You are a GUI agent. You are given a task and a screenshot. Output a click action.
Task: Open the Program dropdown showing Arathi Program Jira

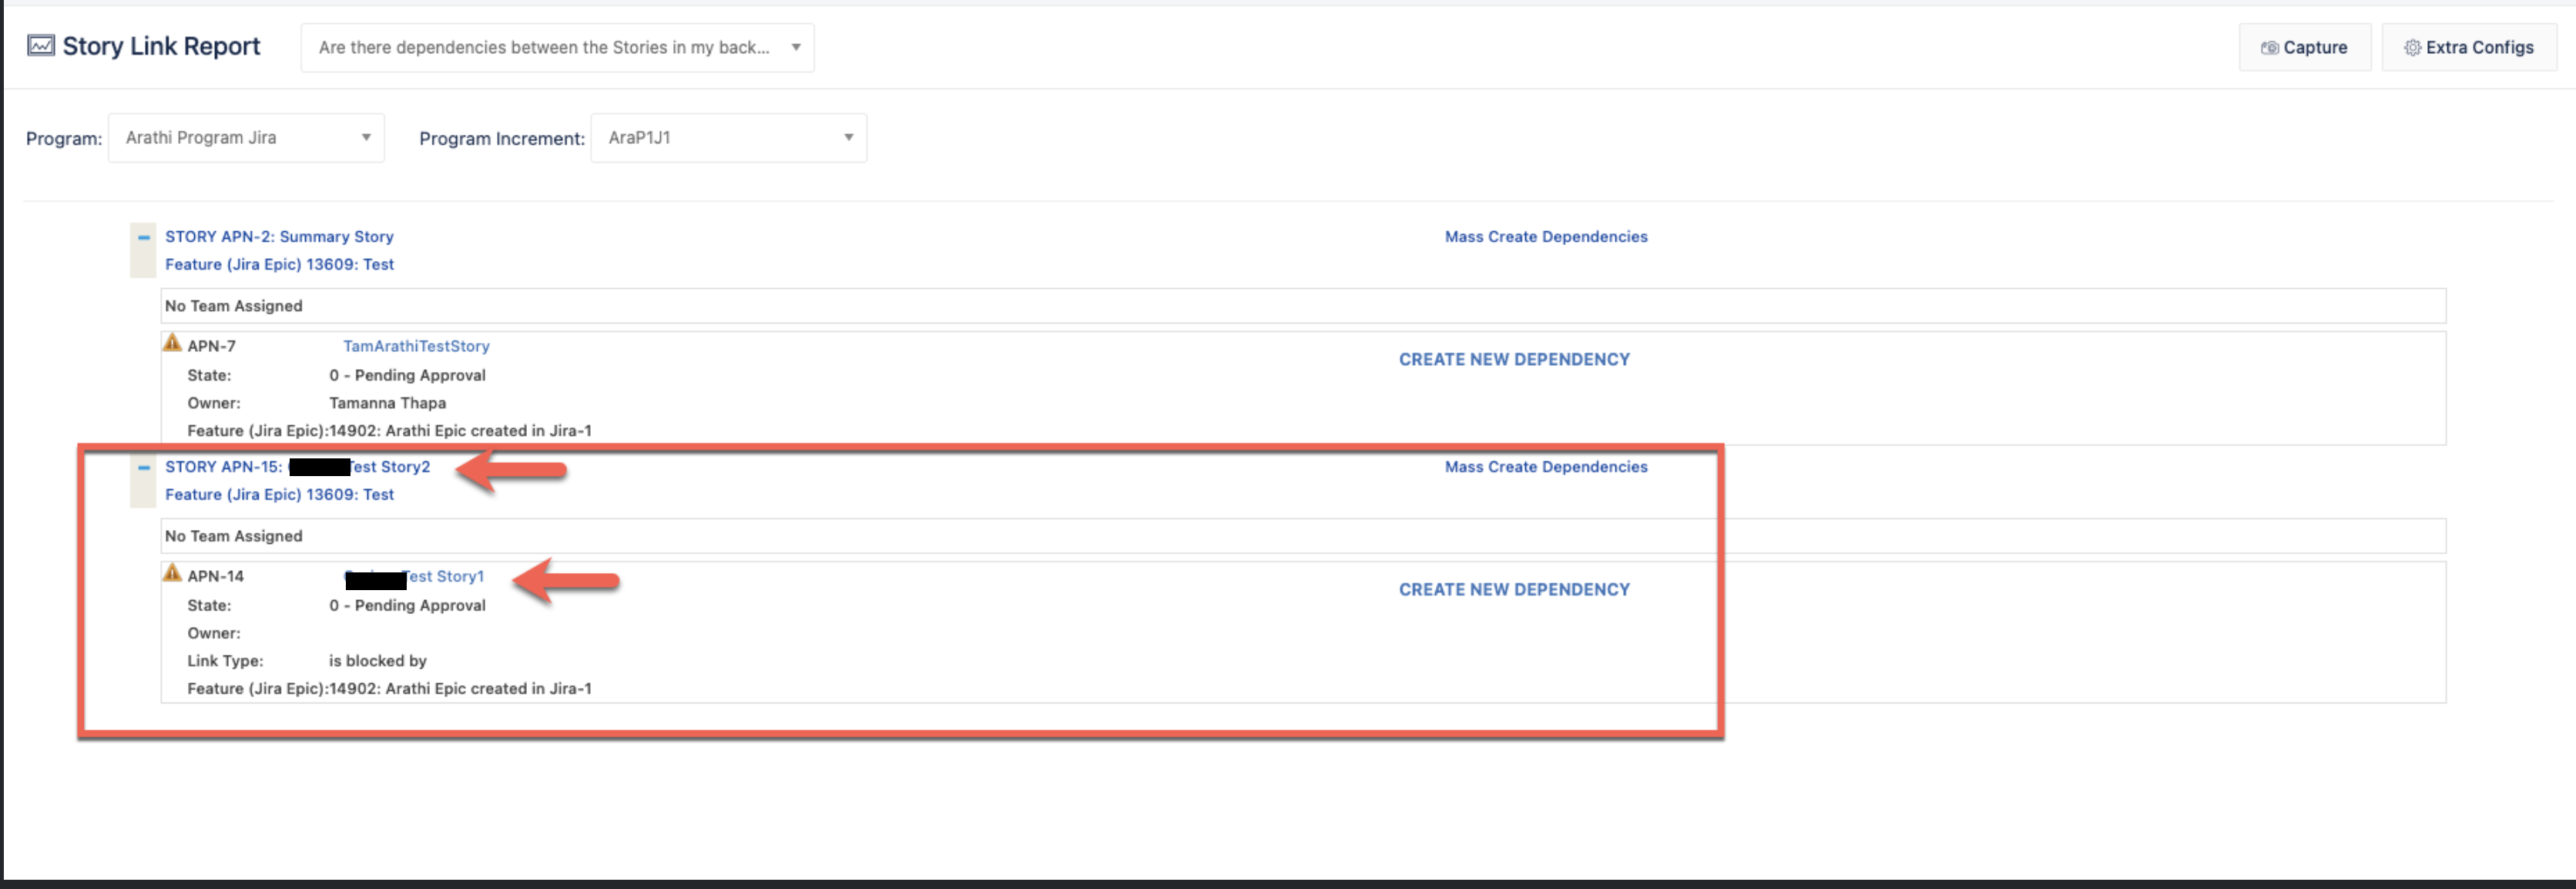pos(246,138)
